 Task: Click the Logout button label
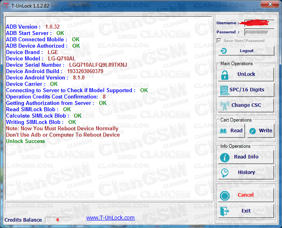[247, 51]
